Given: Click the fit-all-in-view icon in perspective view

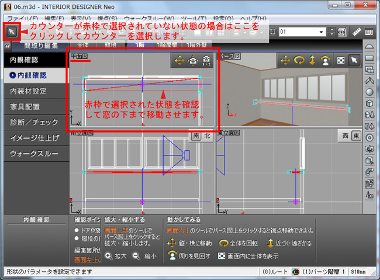Looking at the screenshot, I should [341, 60].
